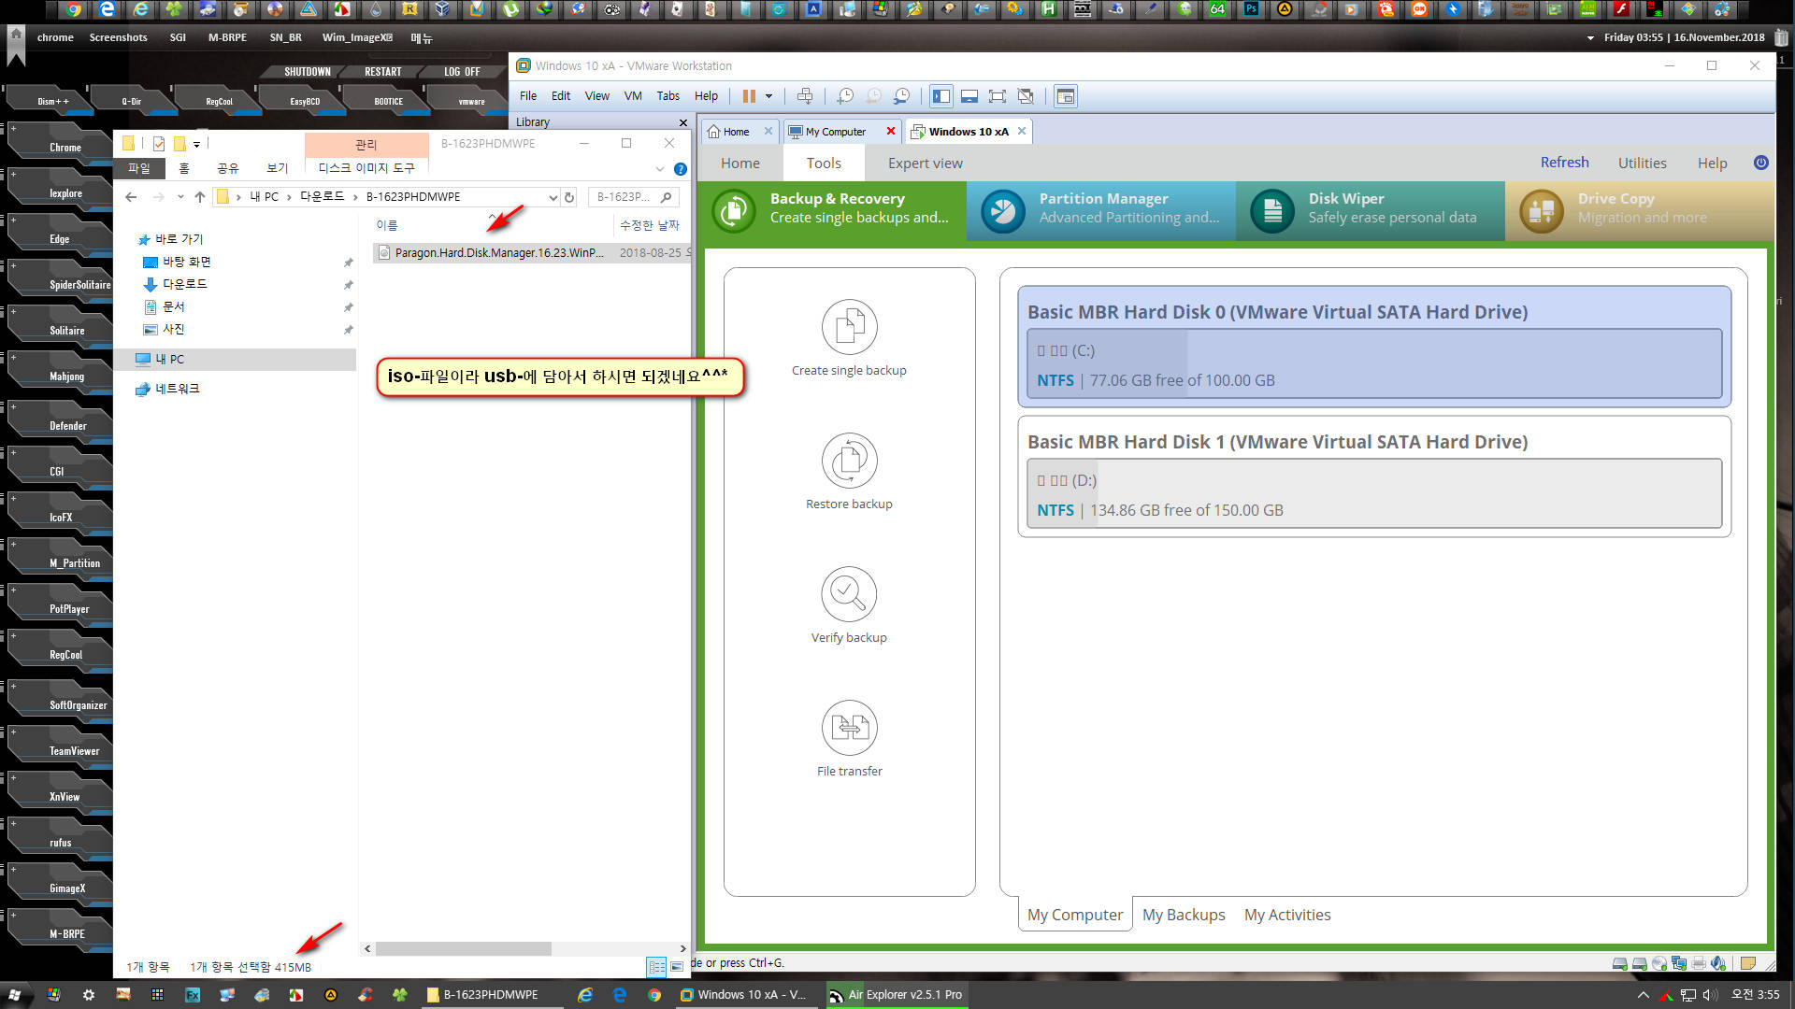Switch to the My Backups tab
Image resolution: width=1795 pixels, height=1009 pixels.
click(x=1184, y=915)
